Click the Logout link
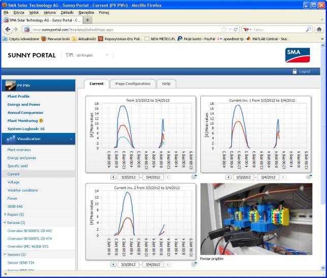This screenshot has width=327, height=278. [x=305, y=71]
